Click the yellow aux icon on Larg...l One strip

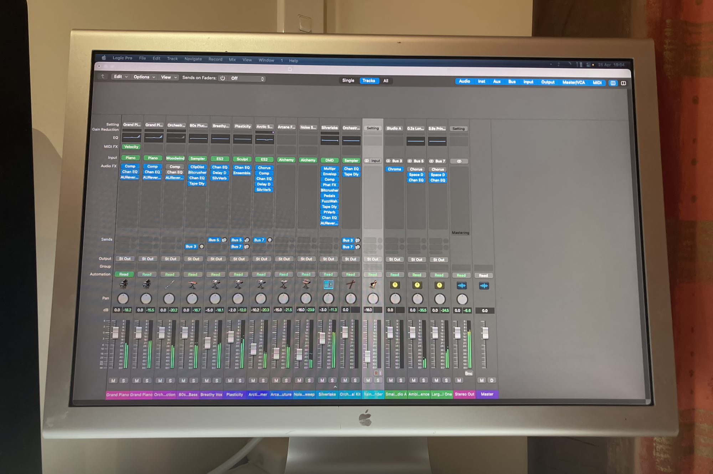click(x=439, y=285)
